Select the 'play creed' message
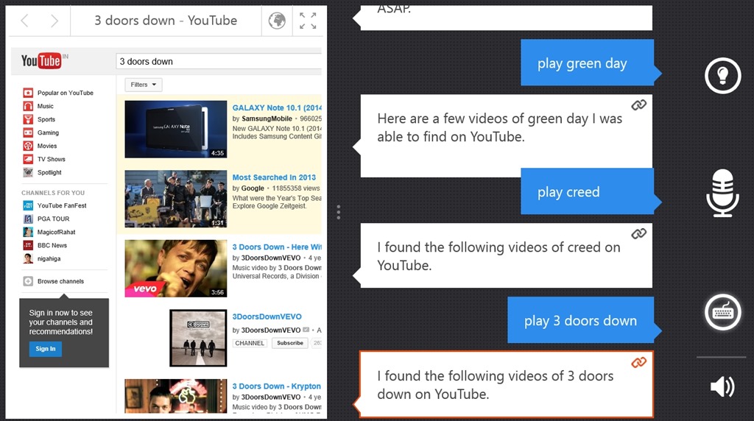Viewport: 754px width, 421px height. [587, 191]
